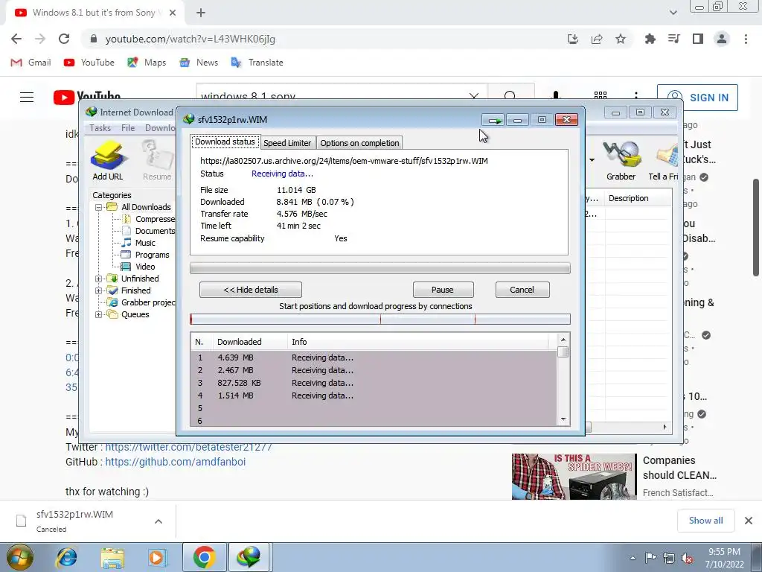Open the Chrome extensions puzzle icon
762x572 pixels.
(x=650, y=39)
